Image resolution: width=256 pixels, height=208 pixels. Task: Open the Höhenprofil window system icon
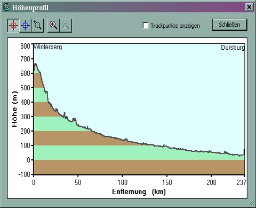pos(7,7)
